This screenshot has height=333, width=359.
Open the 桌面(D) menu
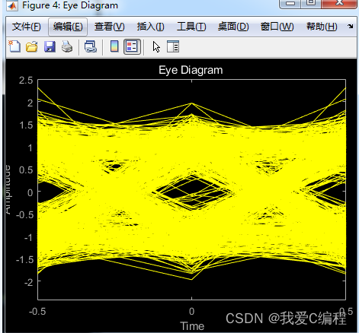pos(233,27)
